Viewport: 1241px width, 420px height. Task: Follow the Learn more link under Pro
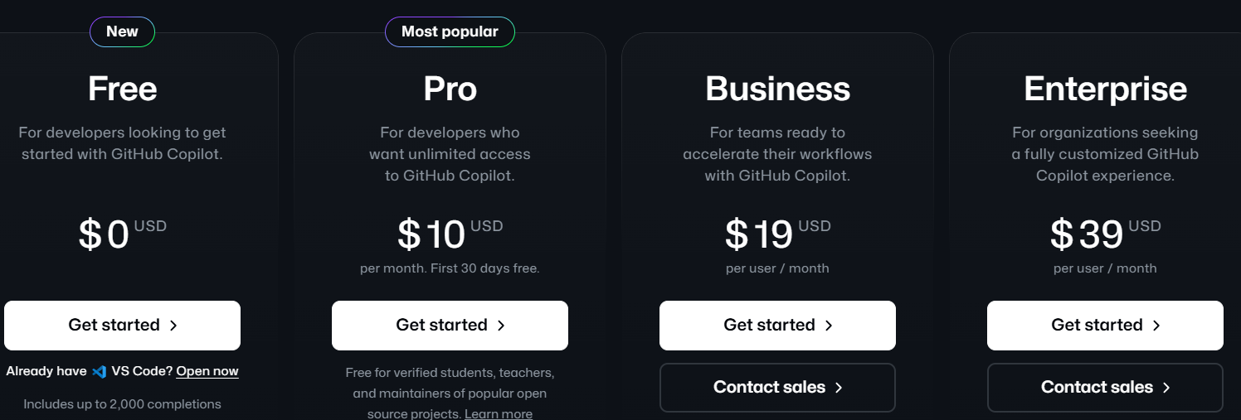point(499,413)
